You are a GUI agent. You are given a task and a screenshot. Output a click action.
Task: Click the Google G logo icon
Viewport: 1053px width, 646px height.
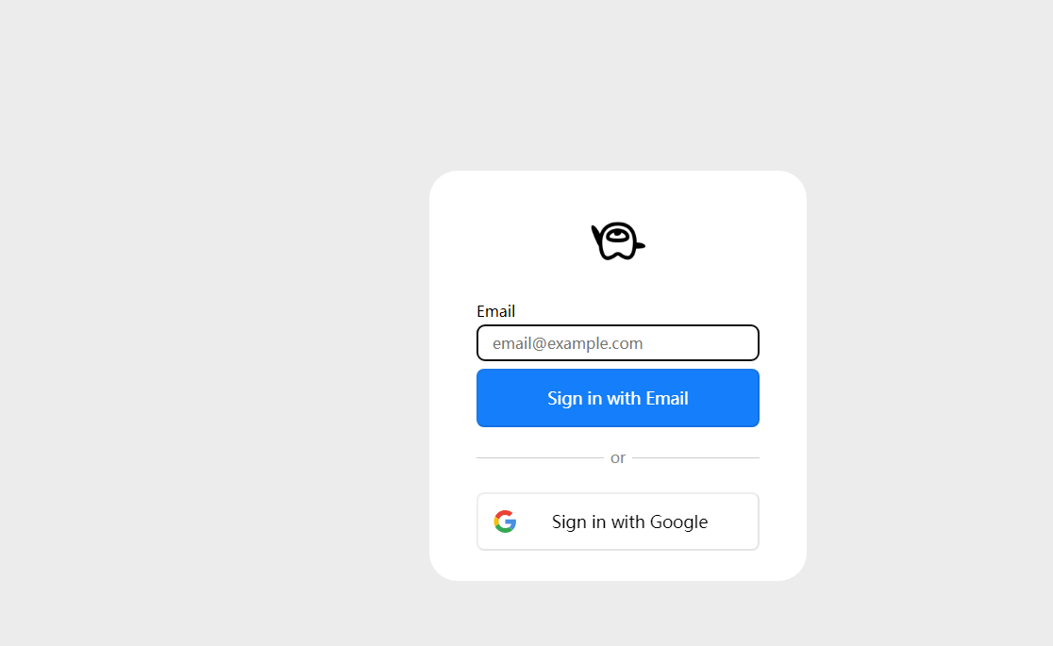coord(505,522)
